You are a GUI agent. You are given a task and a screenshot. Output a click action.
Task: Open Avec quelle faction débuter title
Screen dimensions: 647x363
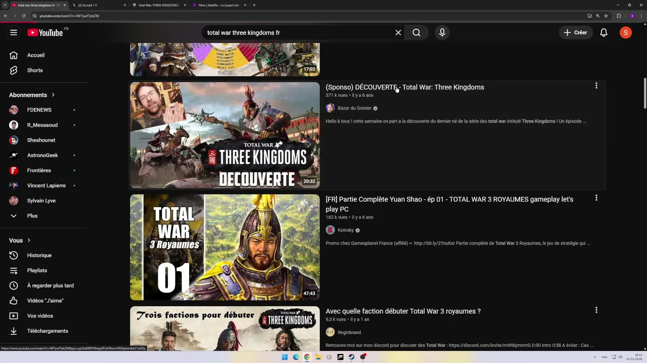click(403, 312)
